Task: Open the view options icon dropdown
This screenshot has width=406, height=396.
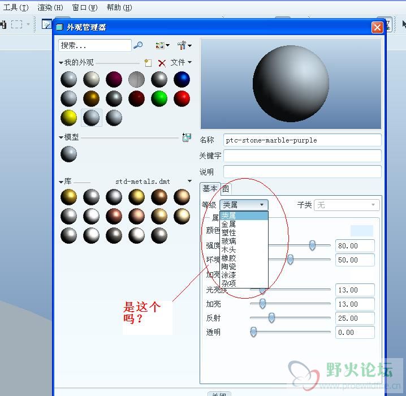Action: point(162,45)
